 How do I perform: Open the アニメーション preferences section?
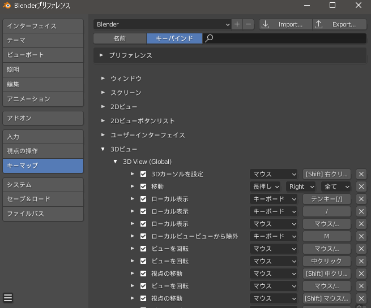point(43,99)
